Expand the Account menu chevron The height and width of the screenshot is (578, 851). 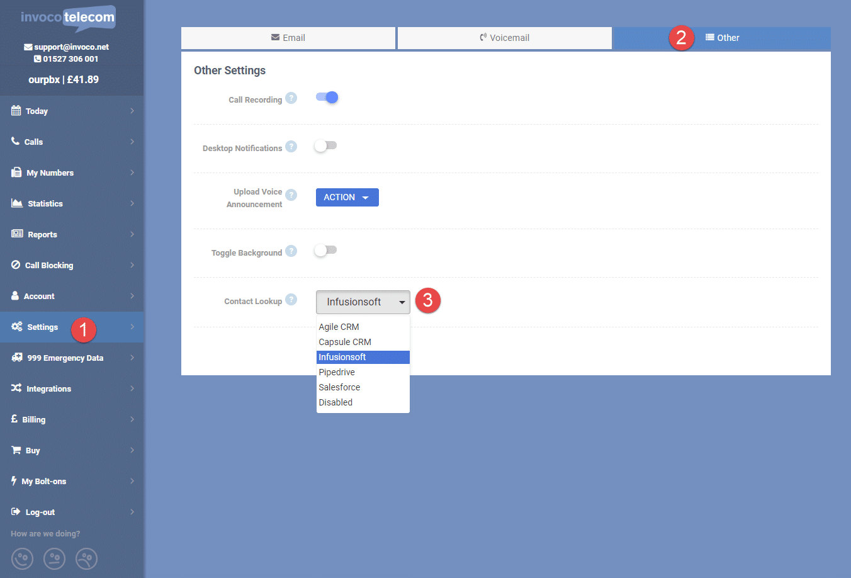tap(132, 296)
